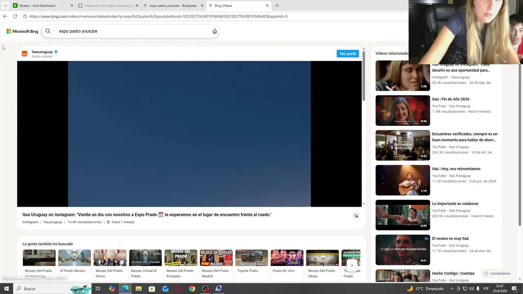The image size is (523, 294).
Task: Select Museo Del Prado Entradas suggestion
Action: pos(181,264)
